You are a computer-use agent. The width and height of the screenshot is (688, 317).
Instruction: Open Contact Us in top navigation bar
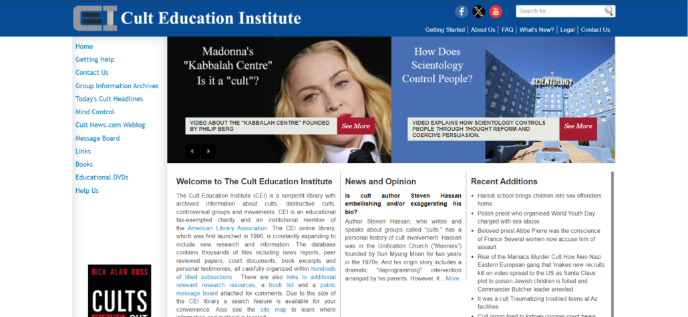[595, 30]
